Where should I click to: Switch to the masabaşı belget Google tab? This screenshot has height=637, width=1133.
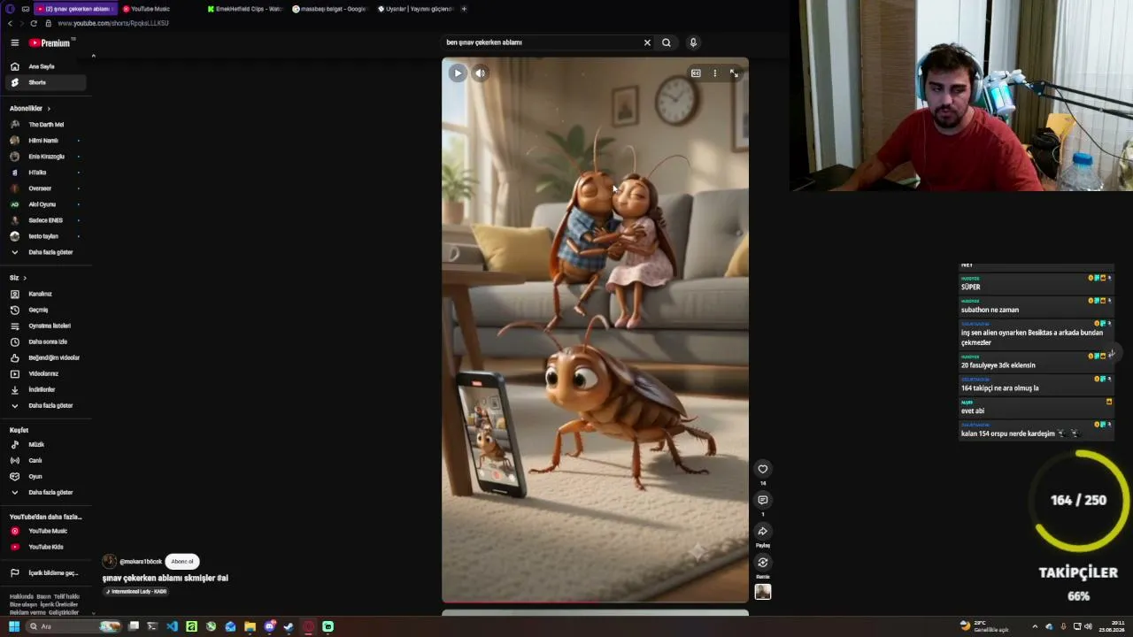(329, 9)
